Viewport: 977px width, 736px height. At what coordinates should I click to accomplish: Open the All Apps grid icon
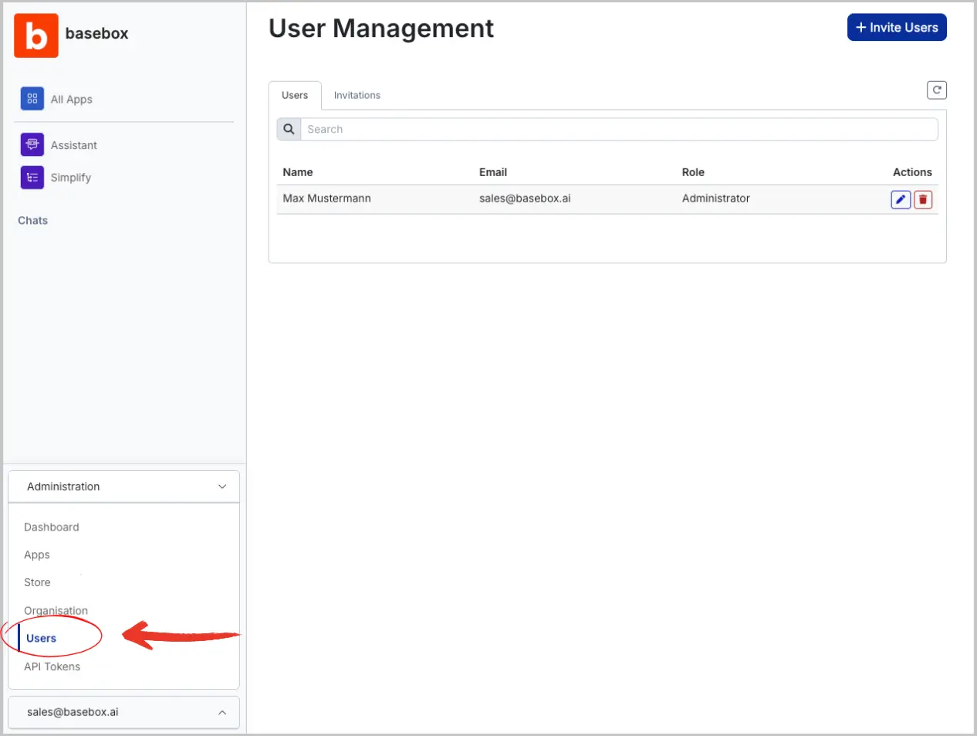pyautogui.click(x=32, y=99)
